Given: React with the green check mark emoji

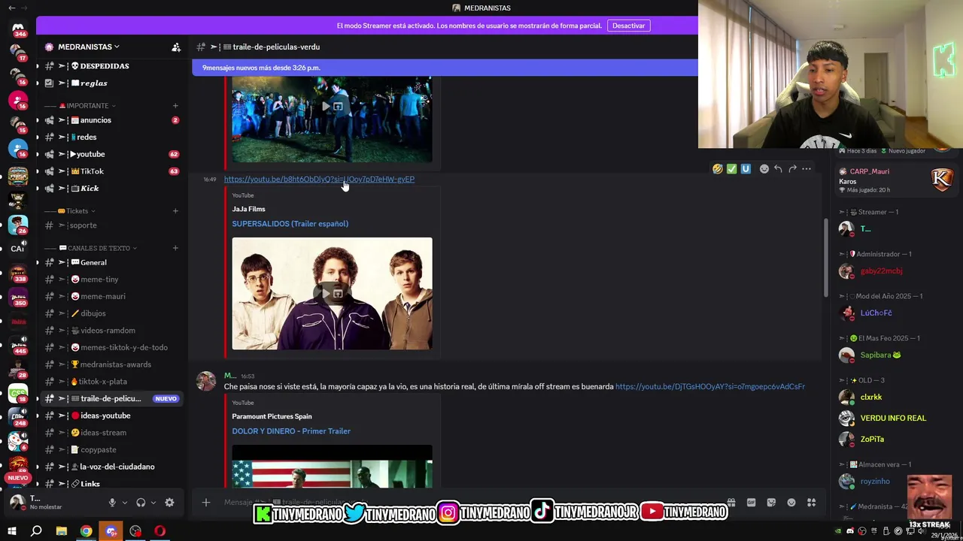Looking at the screenshot, I should 731,169.
